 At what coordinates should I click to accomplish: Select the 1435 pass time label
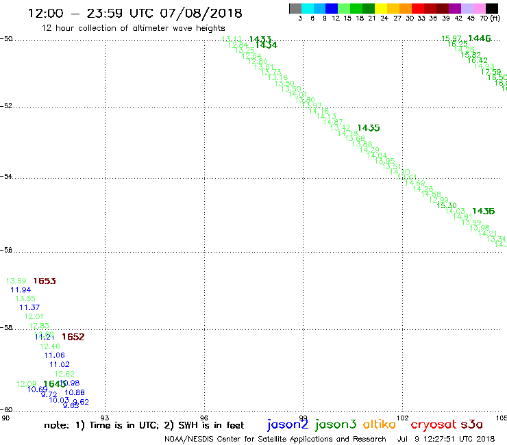369,128
